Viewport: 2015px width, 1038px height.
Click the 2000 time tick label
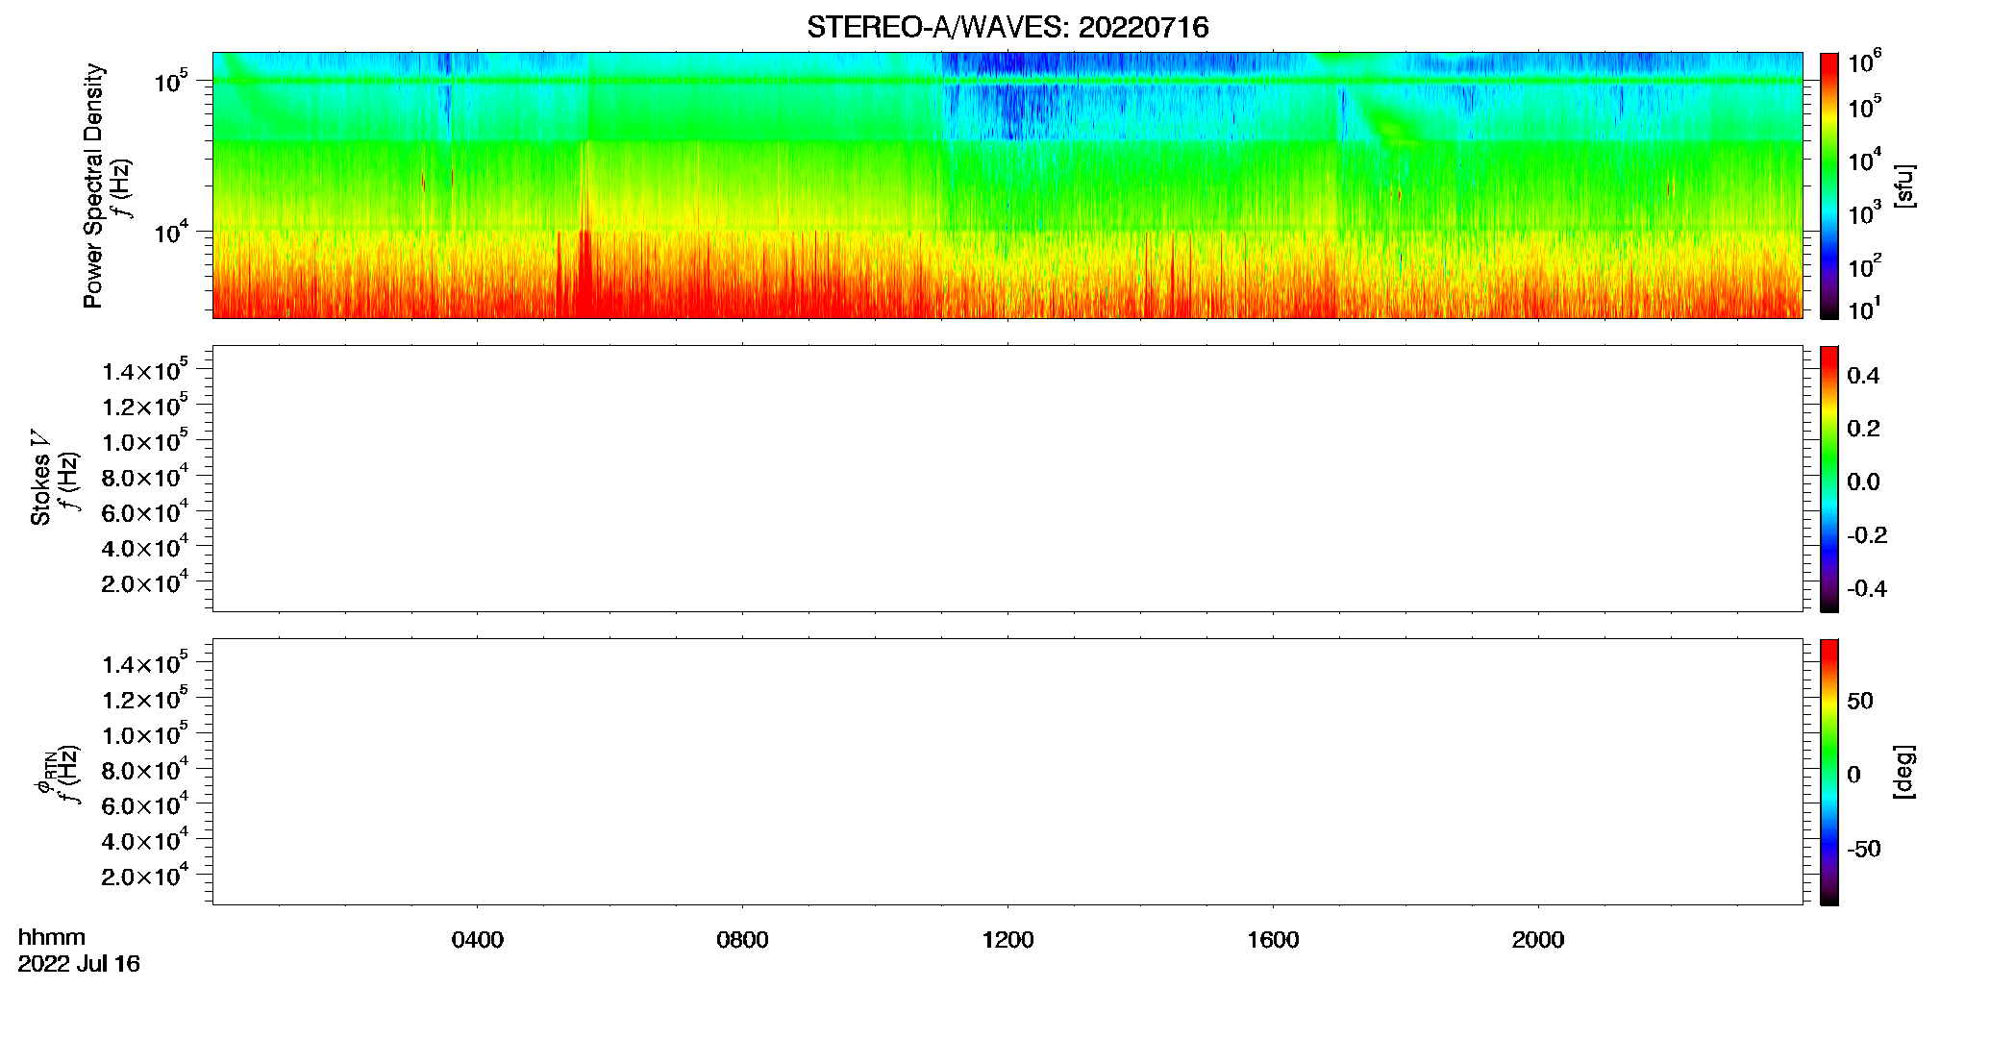click(x=1538, y=940)
